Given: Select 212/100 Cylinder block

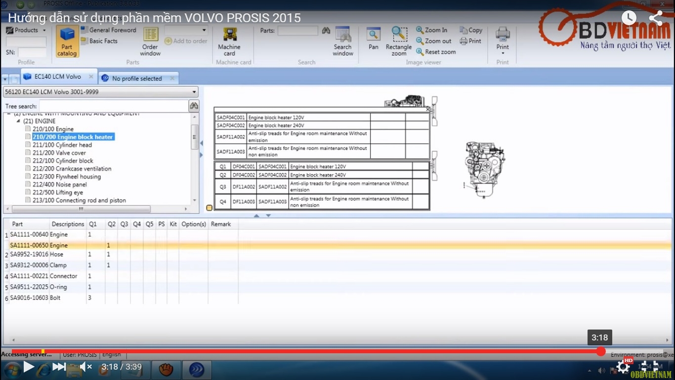Looking at the screenshot, I should coord(63,161).
